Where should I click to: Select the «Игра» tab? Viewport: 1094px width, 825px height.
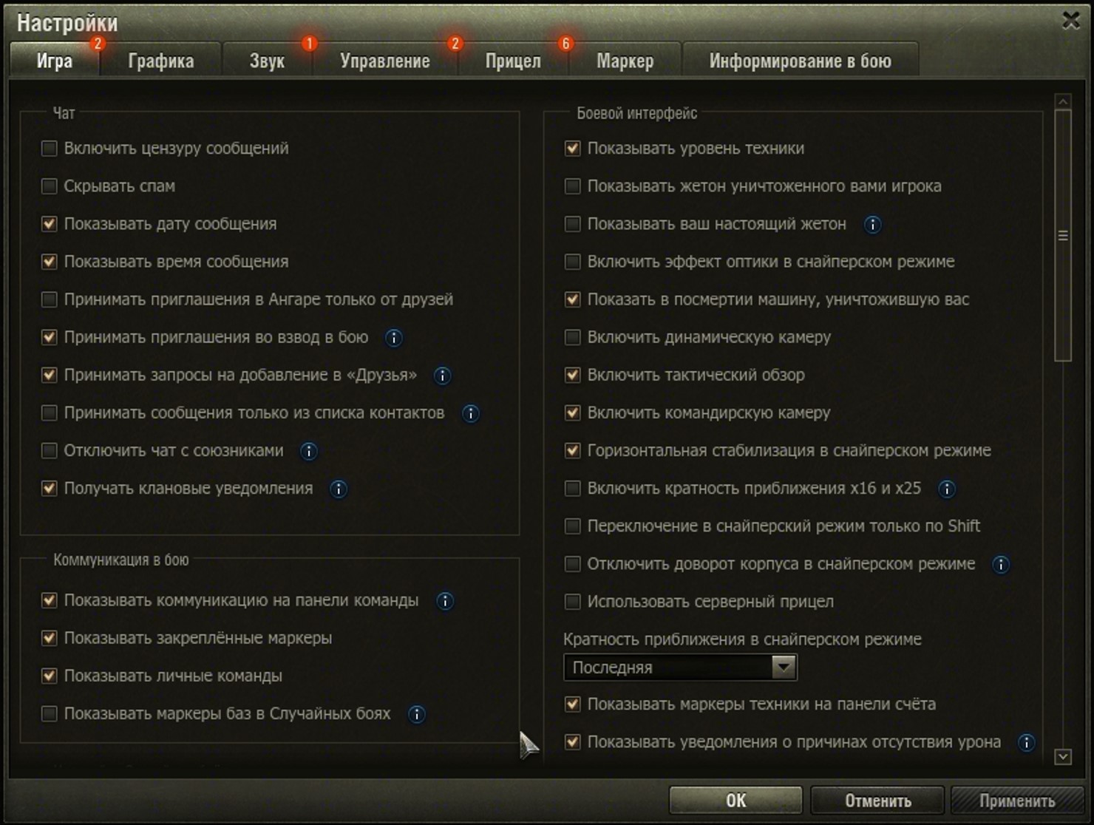tap(55, 61)
